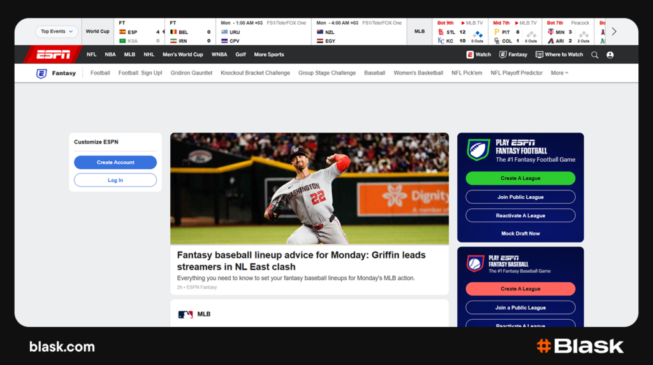This screenshot has width=653, height=365.
Task: Click the Customize ESPN heading
Action: point(96,142)
